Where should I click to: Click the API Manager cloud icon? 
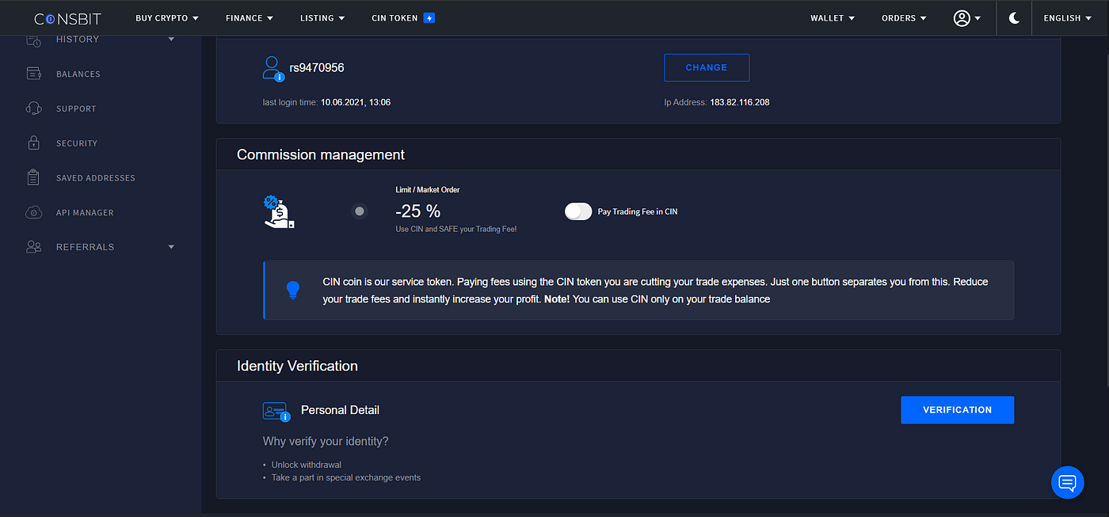[33, 212]
